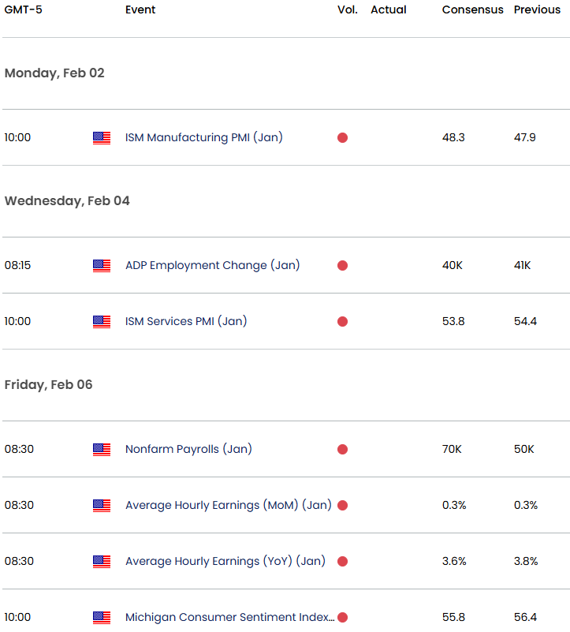Click US flag beside ISM Manufacturing PMI

(102, 138)
